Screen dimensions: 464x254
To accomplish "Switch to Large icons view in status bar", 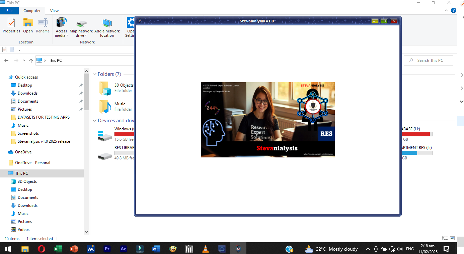I will (x=453, y=238).
